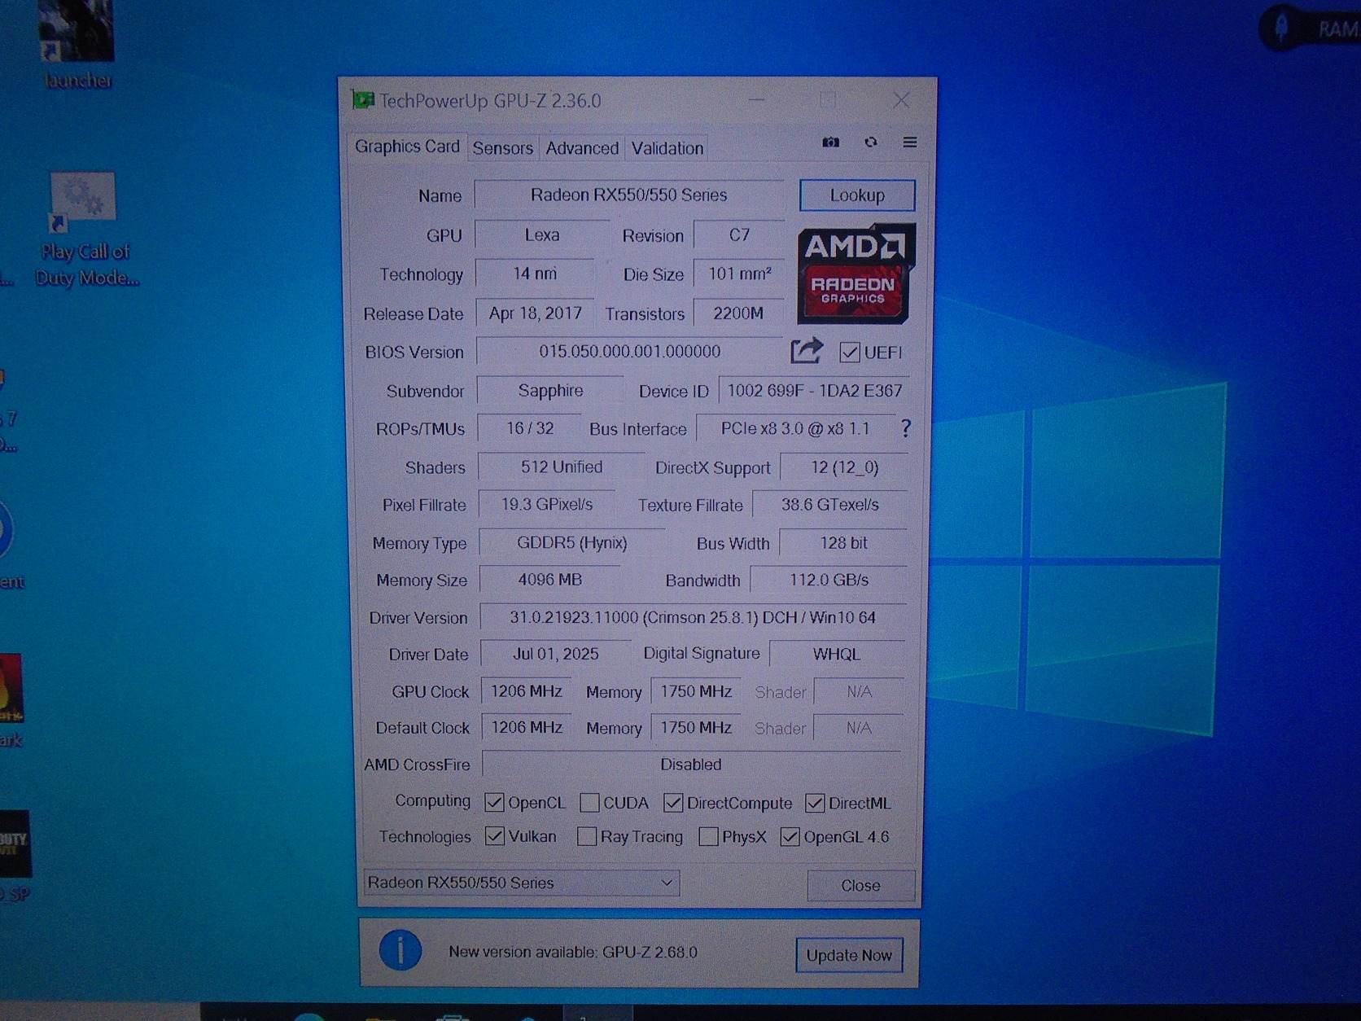Click the Memory Type value GDDR5 (Hynix)
The width and height of the screenshot is (1361, 1021).
click(x=572, y=542)
